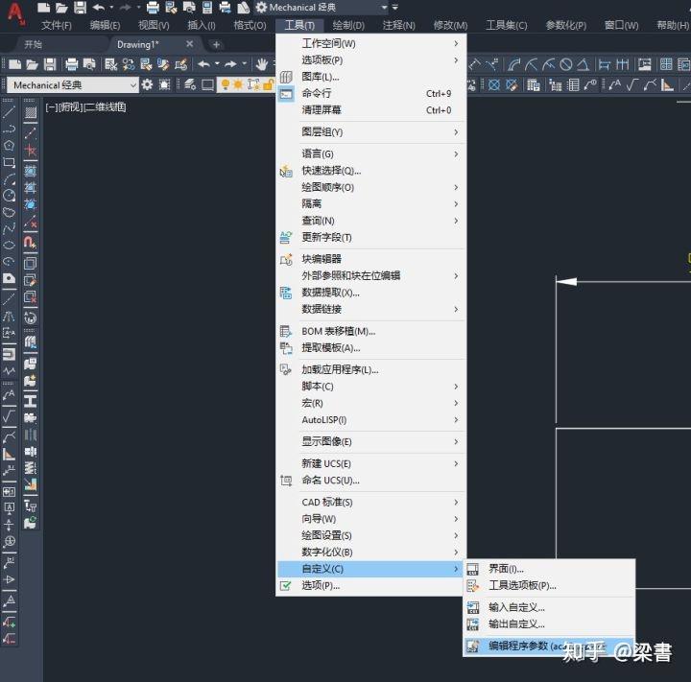The width and height of the screenshot is (691, 682).
Task: Expand the AutoLISP(I) submenu
Action: (371, 420)
